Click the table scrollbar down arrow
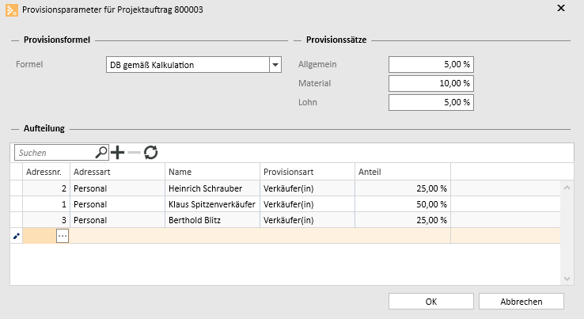Screen dimensions: 584x319 [567, 279]
